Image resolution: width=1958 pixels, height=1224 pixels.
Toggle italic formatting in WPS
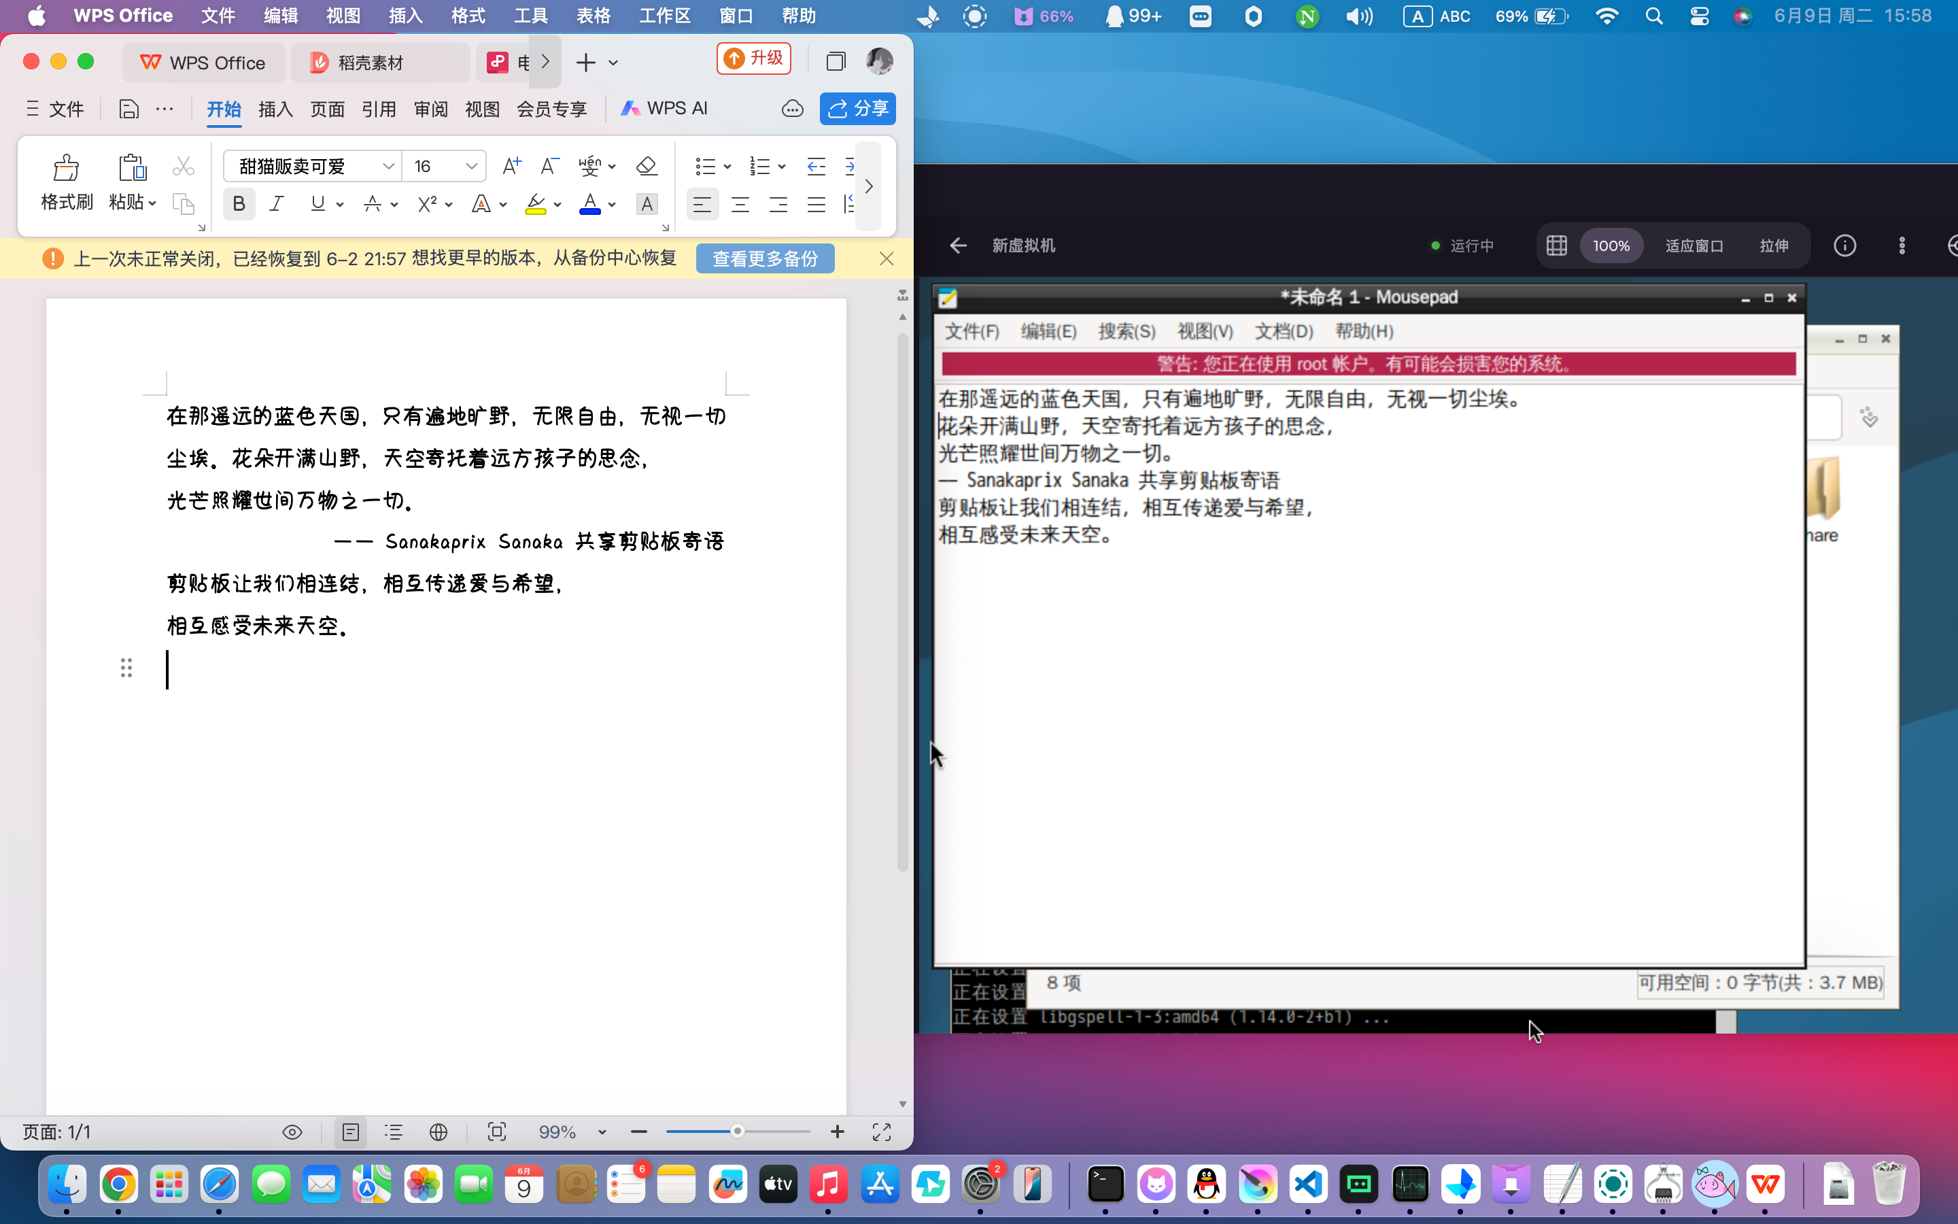[277, 204]
